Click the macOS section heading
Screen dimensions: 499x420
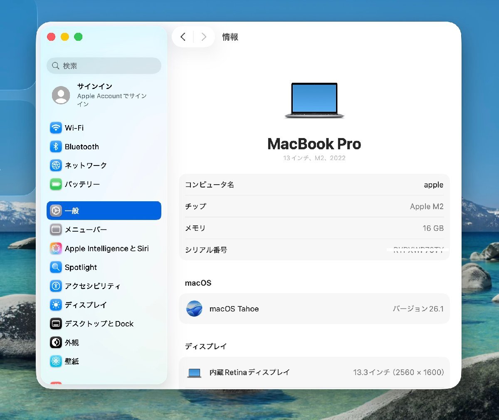pos(198,283)
